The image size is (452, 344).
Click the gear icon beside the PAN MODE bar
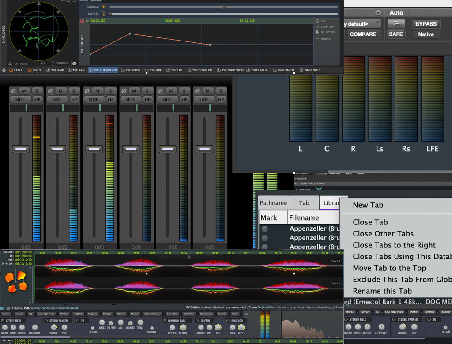pyautogui.click(x=4, y=70)
